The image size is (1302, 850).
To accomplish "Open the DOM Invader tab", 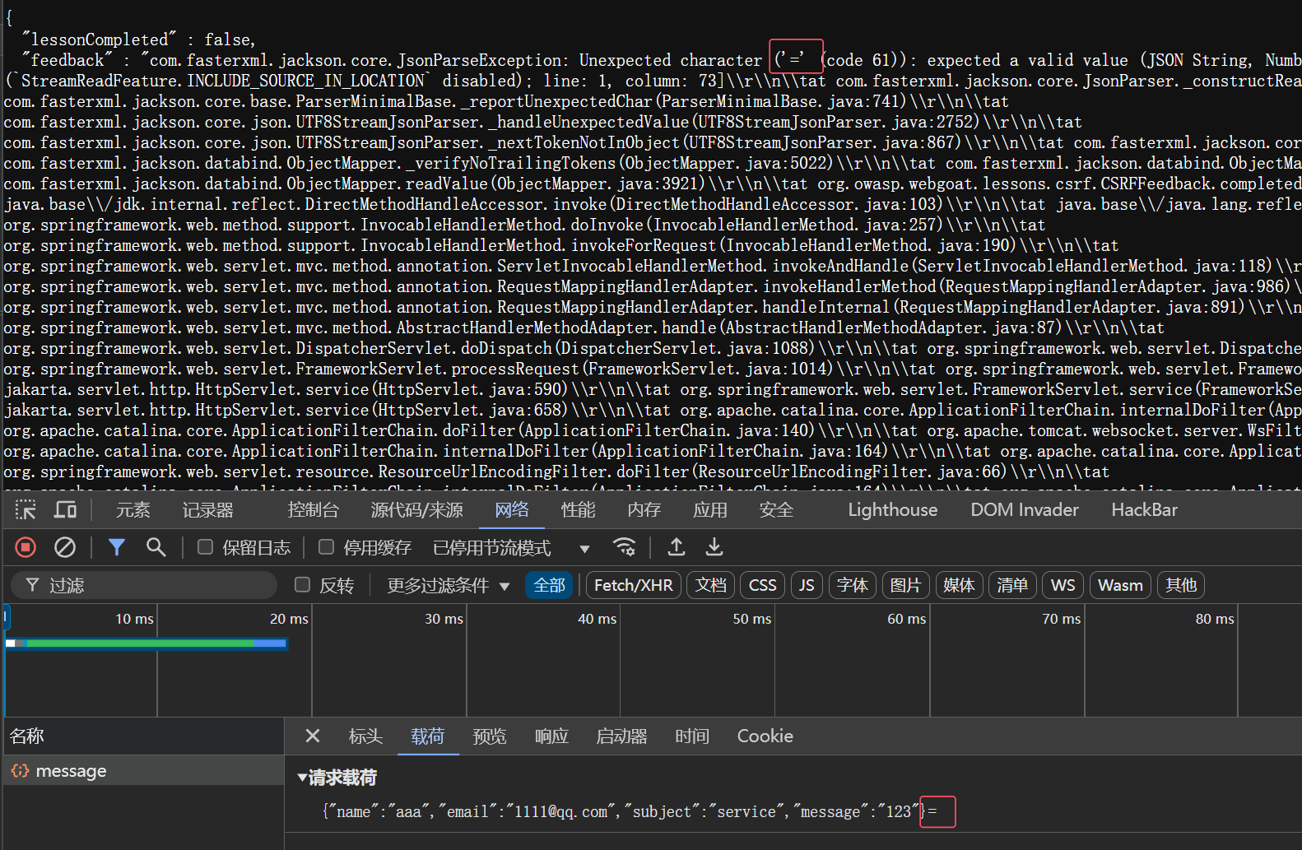I will click(1025, 510).
